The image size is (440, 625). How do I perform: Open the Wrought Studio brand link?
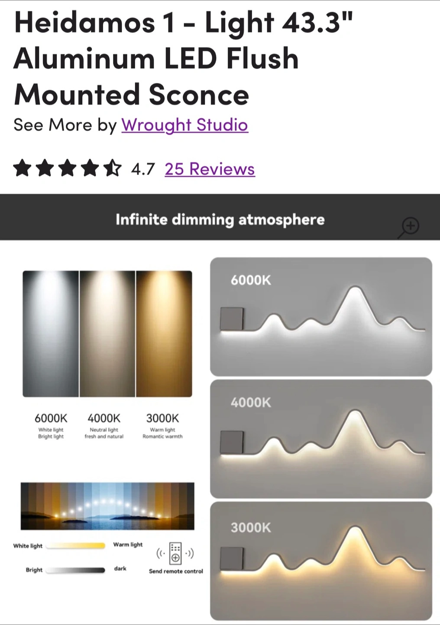point(184,125)
